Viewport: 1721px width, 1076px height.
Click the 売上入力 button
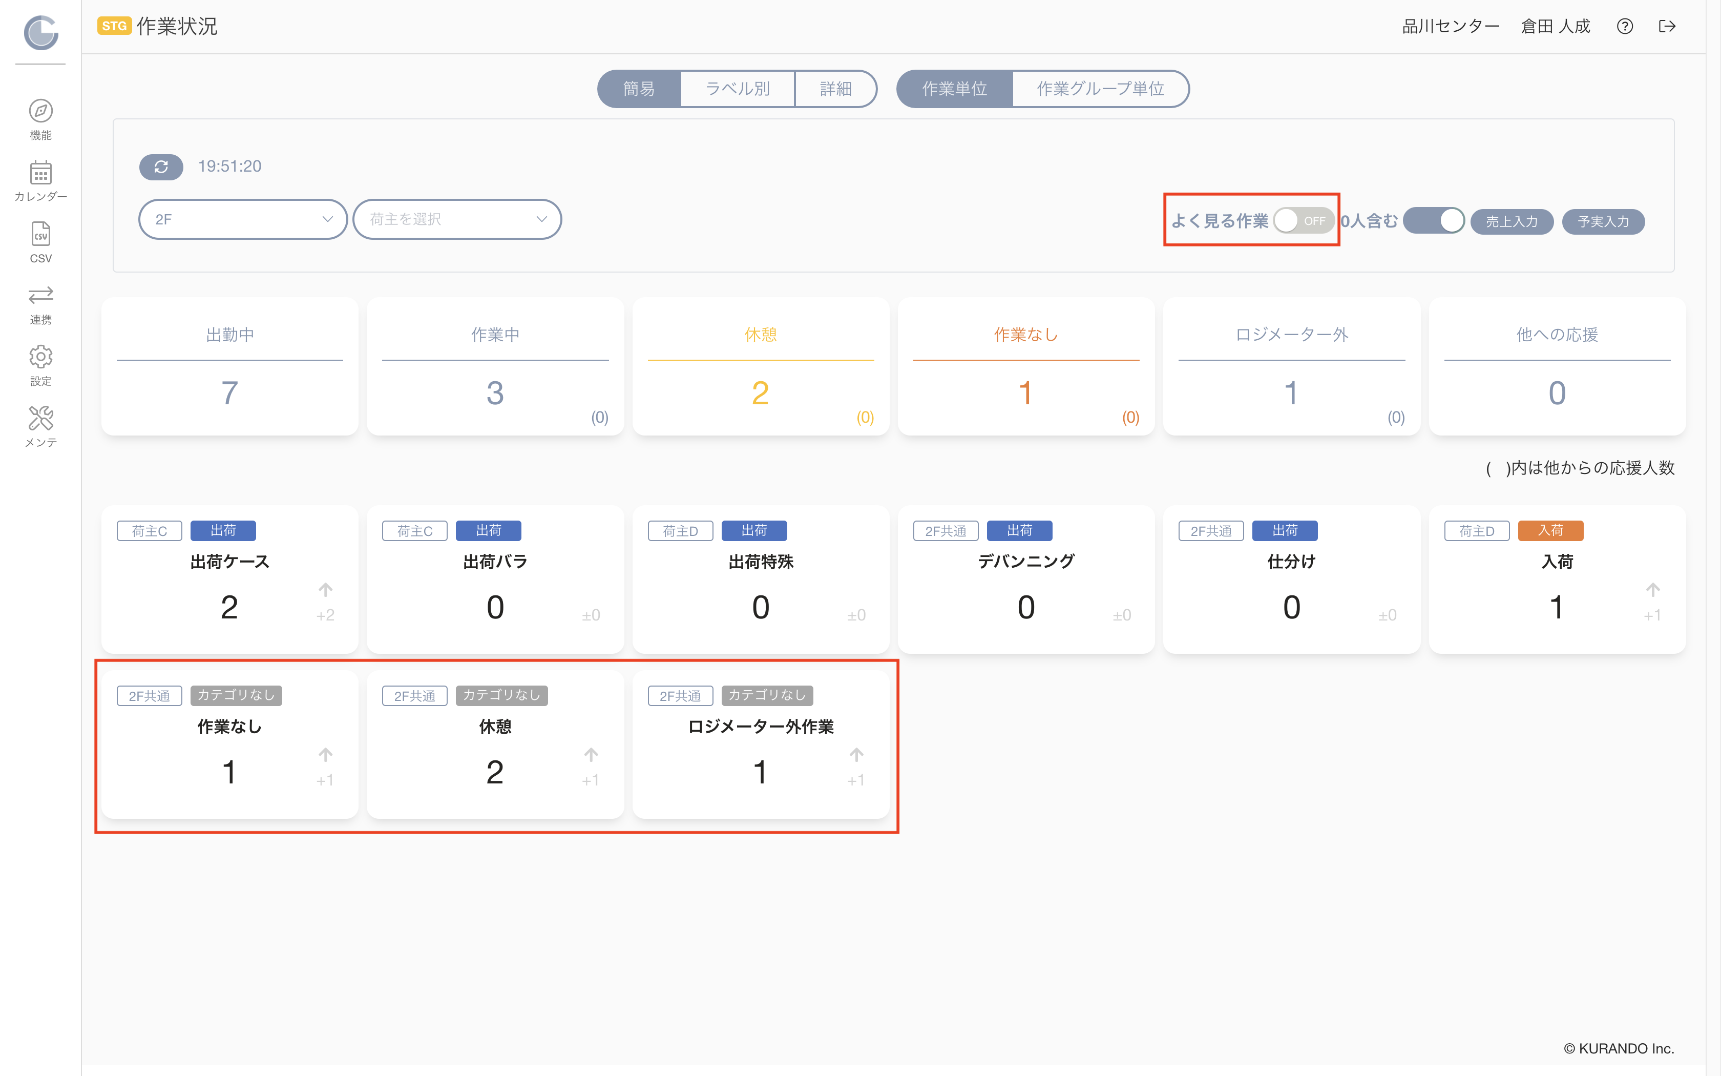point(1512,221)
